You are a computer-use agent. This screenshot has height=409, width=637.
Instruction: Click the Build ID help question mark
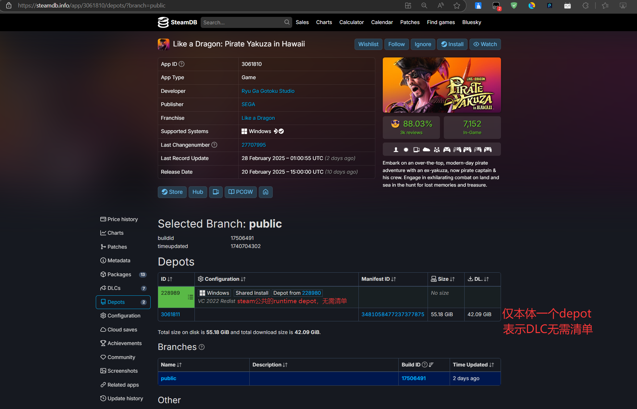click(425, 365)
